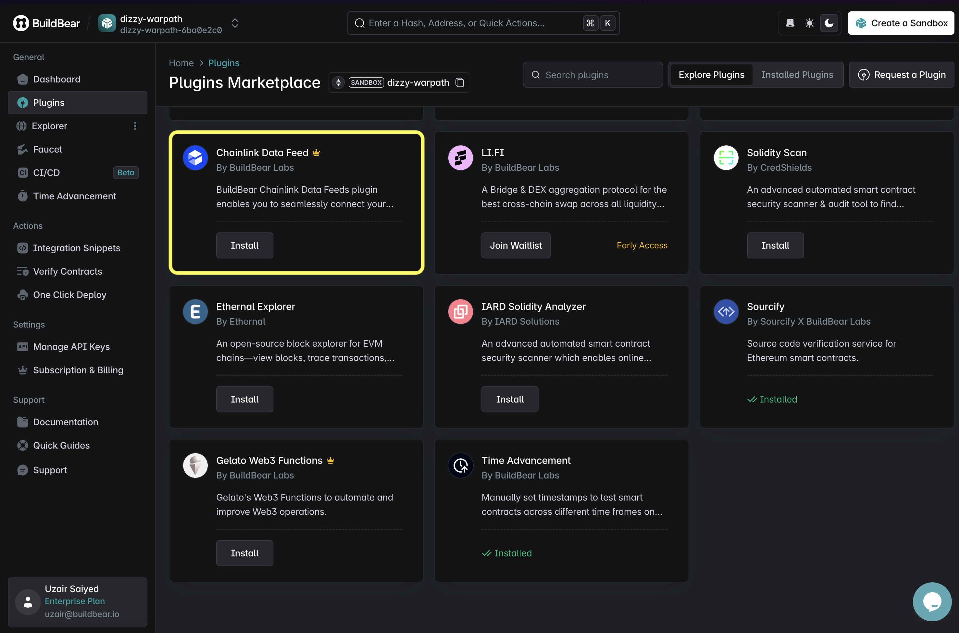Click Sourcify logo icon
The height and width of the screenshot is (633, 959).
pos(726,312)
